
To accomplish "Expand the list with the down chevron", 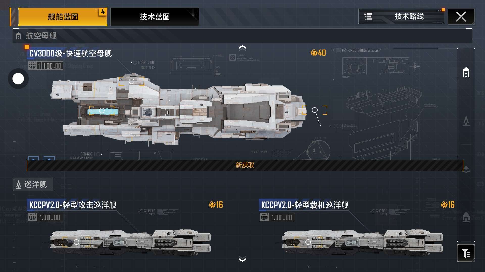I will click(243, 259).
